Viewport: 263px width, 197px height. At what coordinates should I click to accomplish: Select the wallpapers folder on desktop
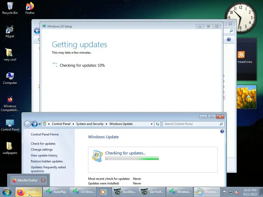coord(10,148)
